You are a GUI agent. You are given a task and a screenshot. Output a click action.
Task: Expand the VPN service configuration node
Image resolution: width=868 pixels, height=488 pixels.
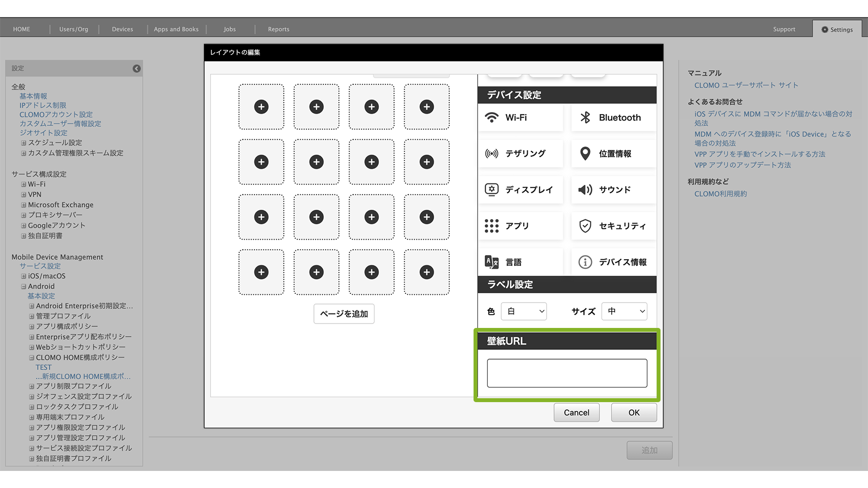pyautogui.click(x=23, y=195)
